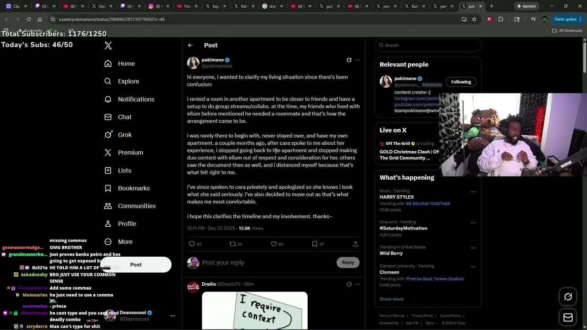Open the Gemini button in the tab bar
The height and width of the screenshot is (330, 587).
(x=526, y=6)
